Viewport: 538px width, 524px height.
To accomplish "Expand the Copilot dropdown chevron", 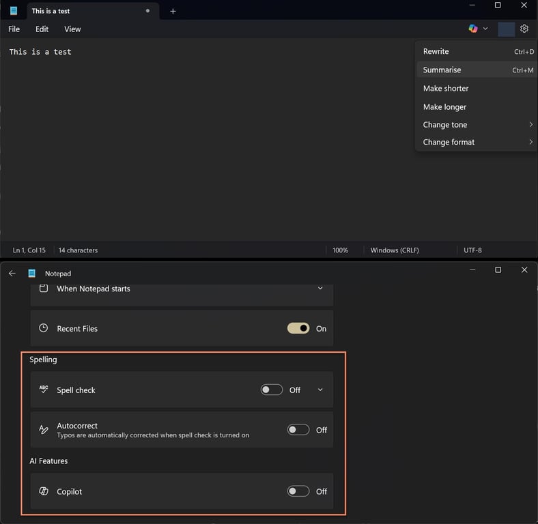I will [x=485, y=29].
